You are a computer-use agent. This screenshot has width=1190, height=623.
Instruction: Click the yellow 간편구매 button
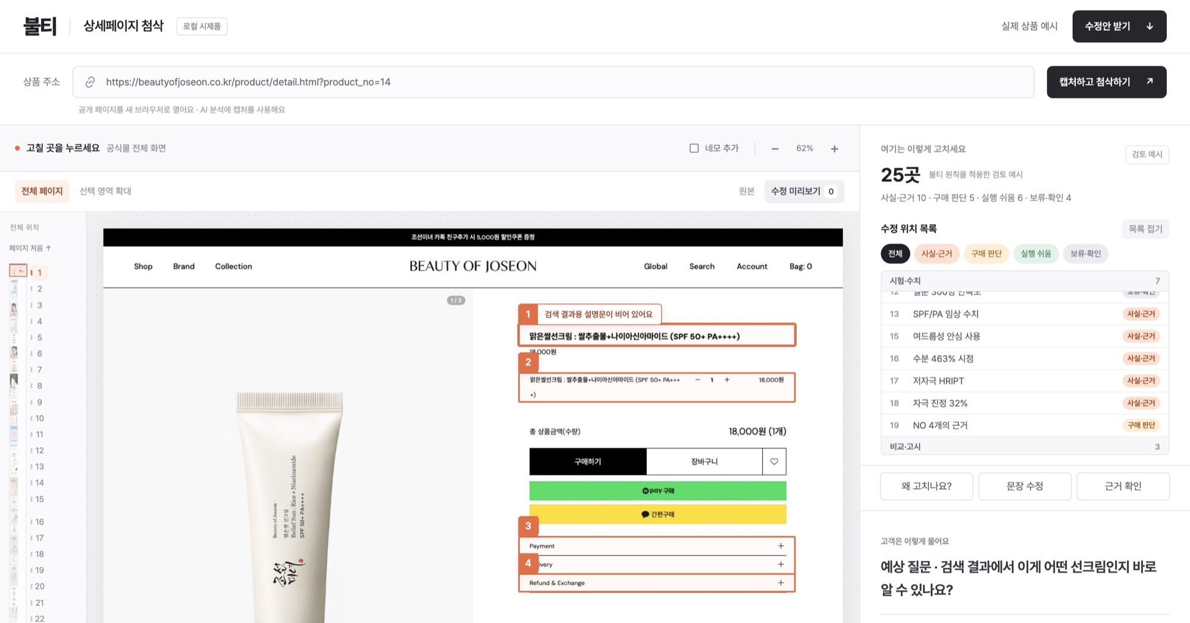[x=657, y=514]
